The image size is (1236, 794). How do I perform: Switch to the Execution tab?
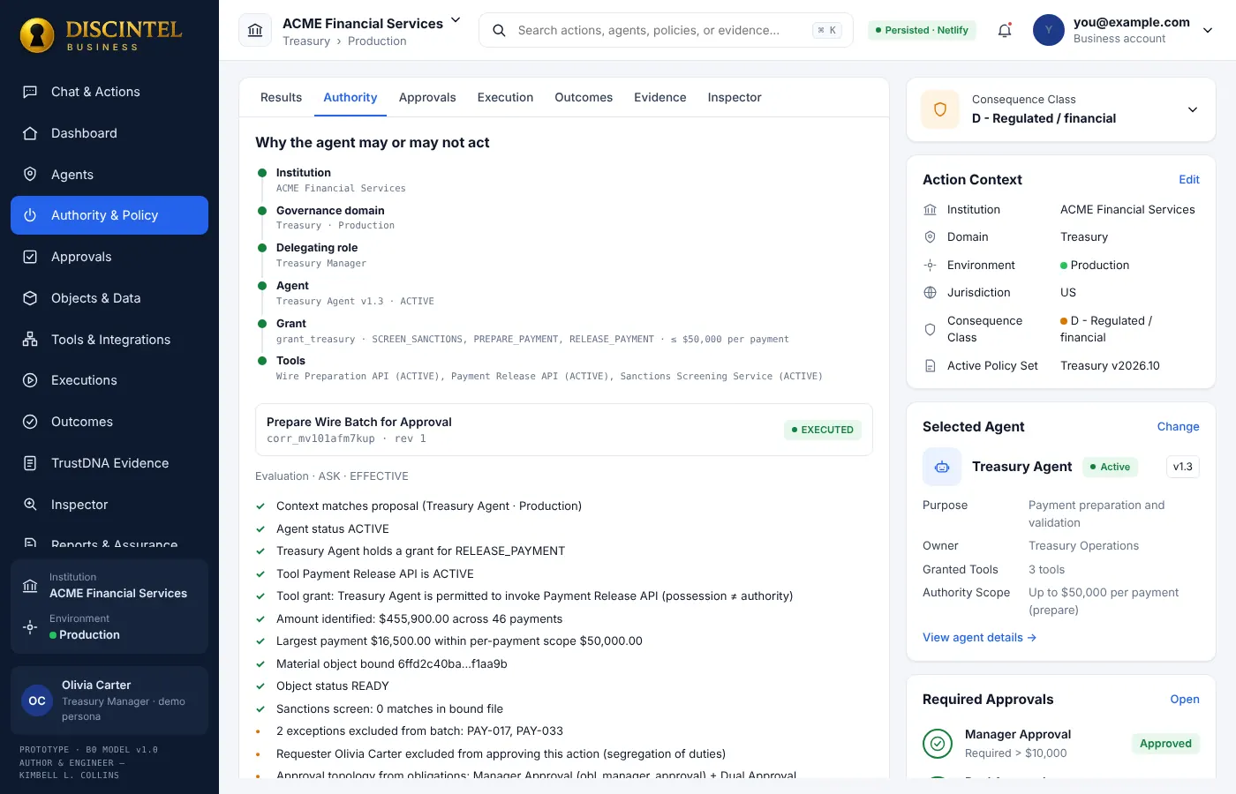505,97
